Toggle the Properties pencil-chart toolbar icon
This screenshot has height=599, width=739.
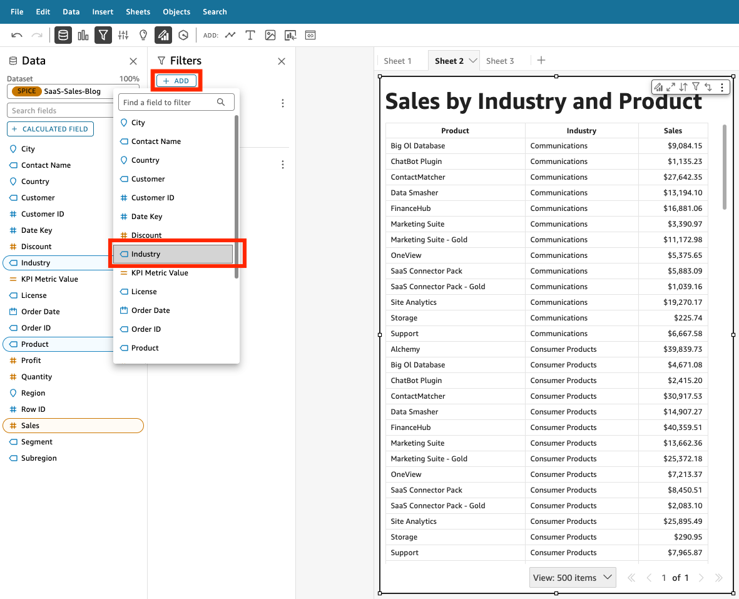[163, 35]
